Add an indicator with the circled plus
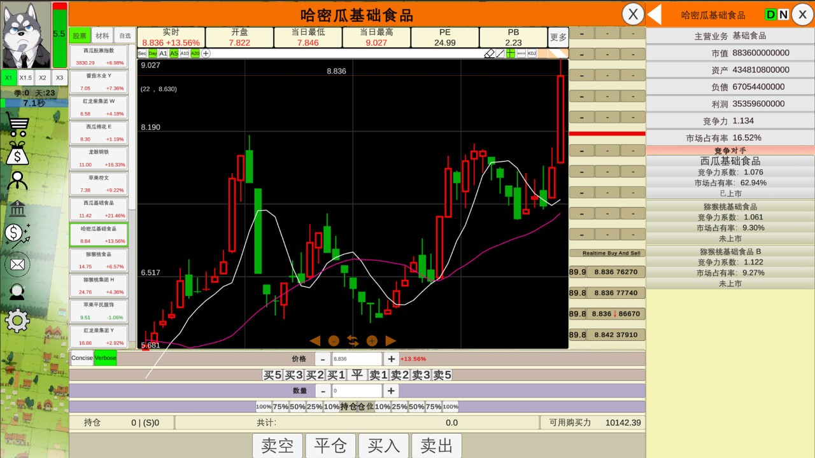815x458 pixels. click(x=206, y=53)
